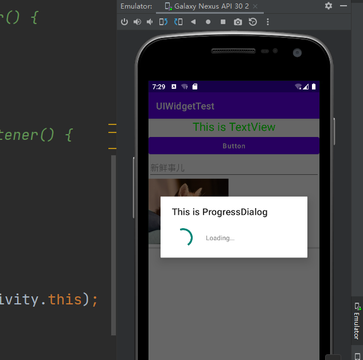Rotate emulator right icon
This screenshot has height=360, width=363.
[x=178, y=22]
